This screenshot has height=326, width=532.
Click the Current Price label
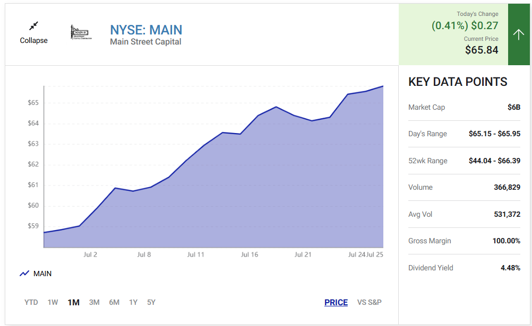pyautogui.click(x=481, y=39)
